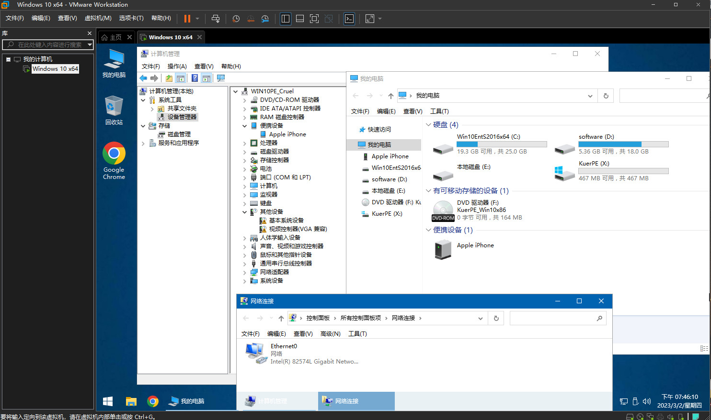Collapse the 其他设备 device node
The height and width of the screenshot is (420, 711).
245,212
